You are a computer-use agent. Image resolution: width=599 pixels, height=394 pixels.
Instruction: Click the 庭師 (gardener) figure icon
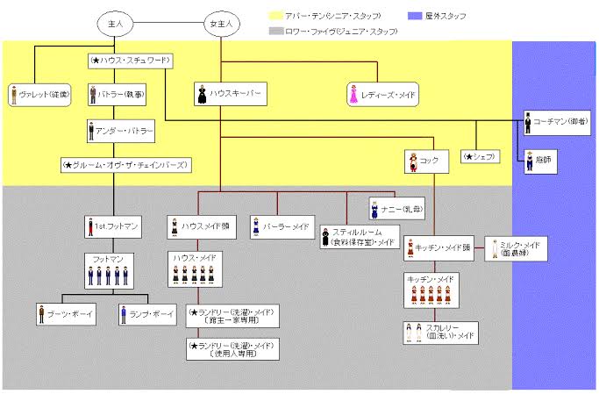[528, 161]
